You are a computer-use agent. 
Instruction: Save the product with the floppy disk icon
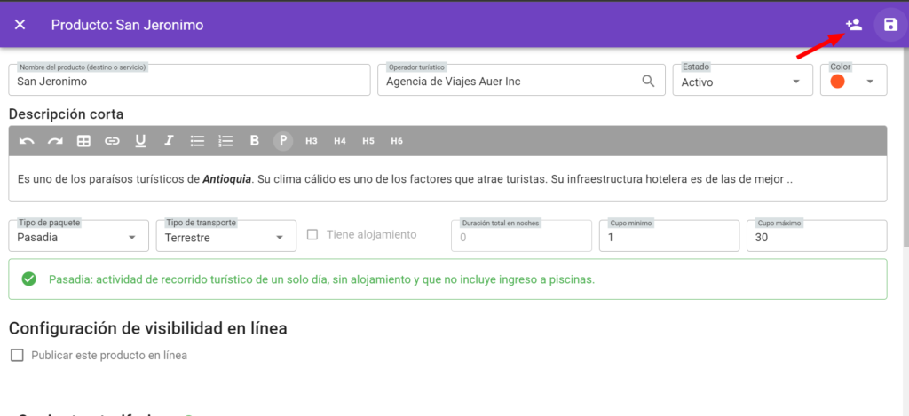click(889, 24)
